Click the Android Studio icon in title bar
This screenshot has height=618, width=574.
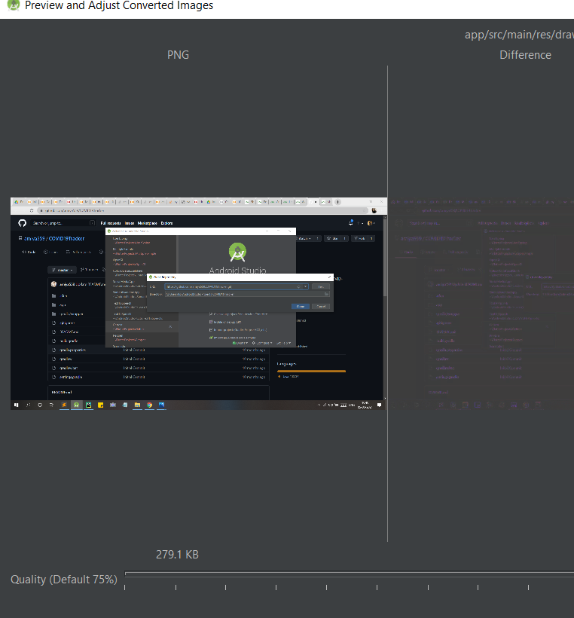pos(14,5)
